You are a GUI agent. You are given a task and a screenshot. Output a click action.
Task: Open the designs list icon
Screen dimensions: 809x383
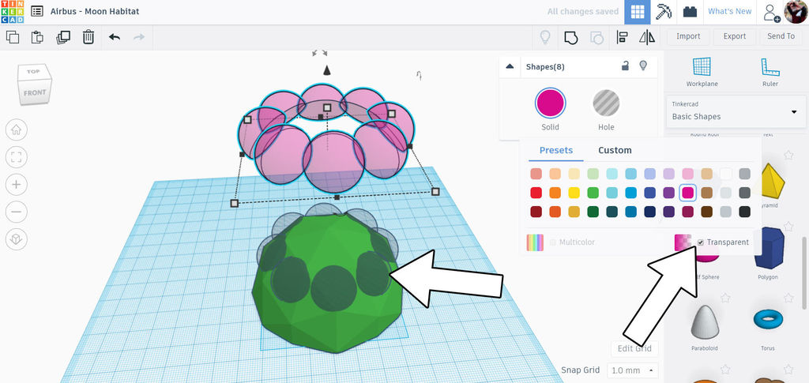[x=36, y=11]
